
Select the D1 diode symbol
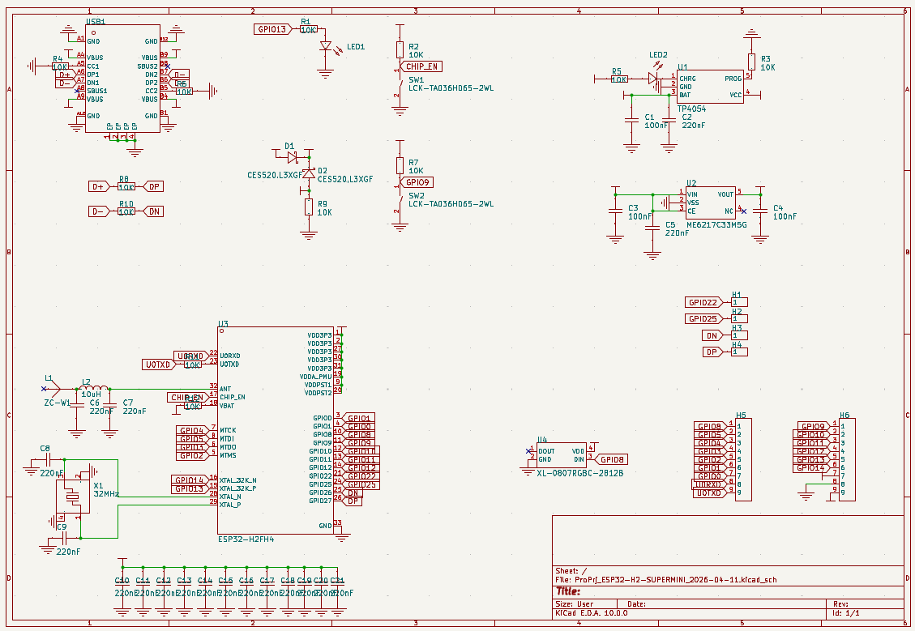[293, 157]
